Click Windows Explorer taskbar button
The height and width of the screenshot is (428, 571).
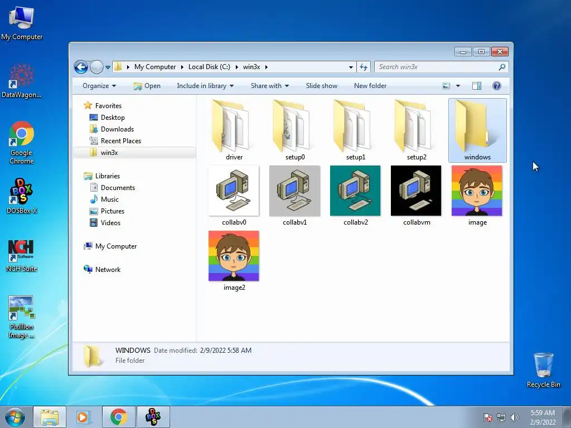(50, 417)
